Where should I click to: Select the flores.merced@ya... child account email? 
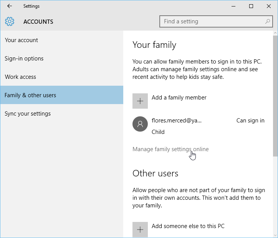(x=176, y=121)
